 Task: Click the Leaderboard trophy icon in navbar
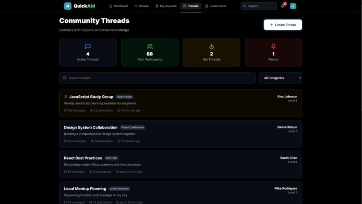pyautogui.click(x=207, y=6)
